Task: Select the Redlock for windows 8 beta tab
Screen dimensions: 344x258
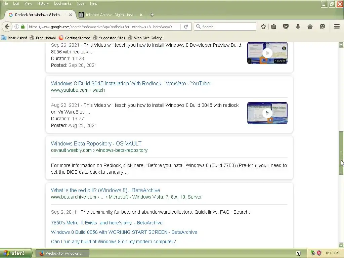Action: click(40, 15)
